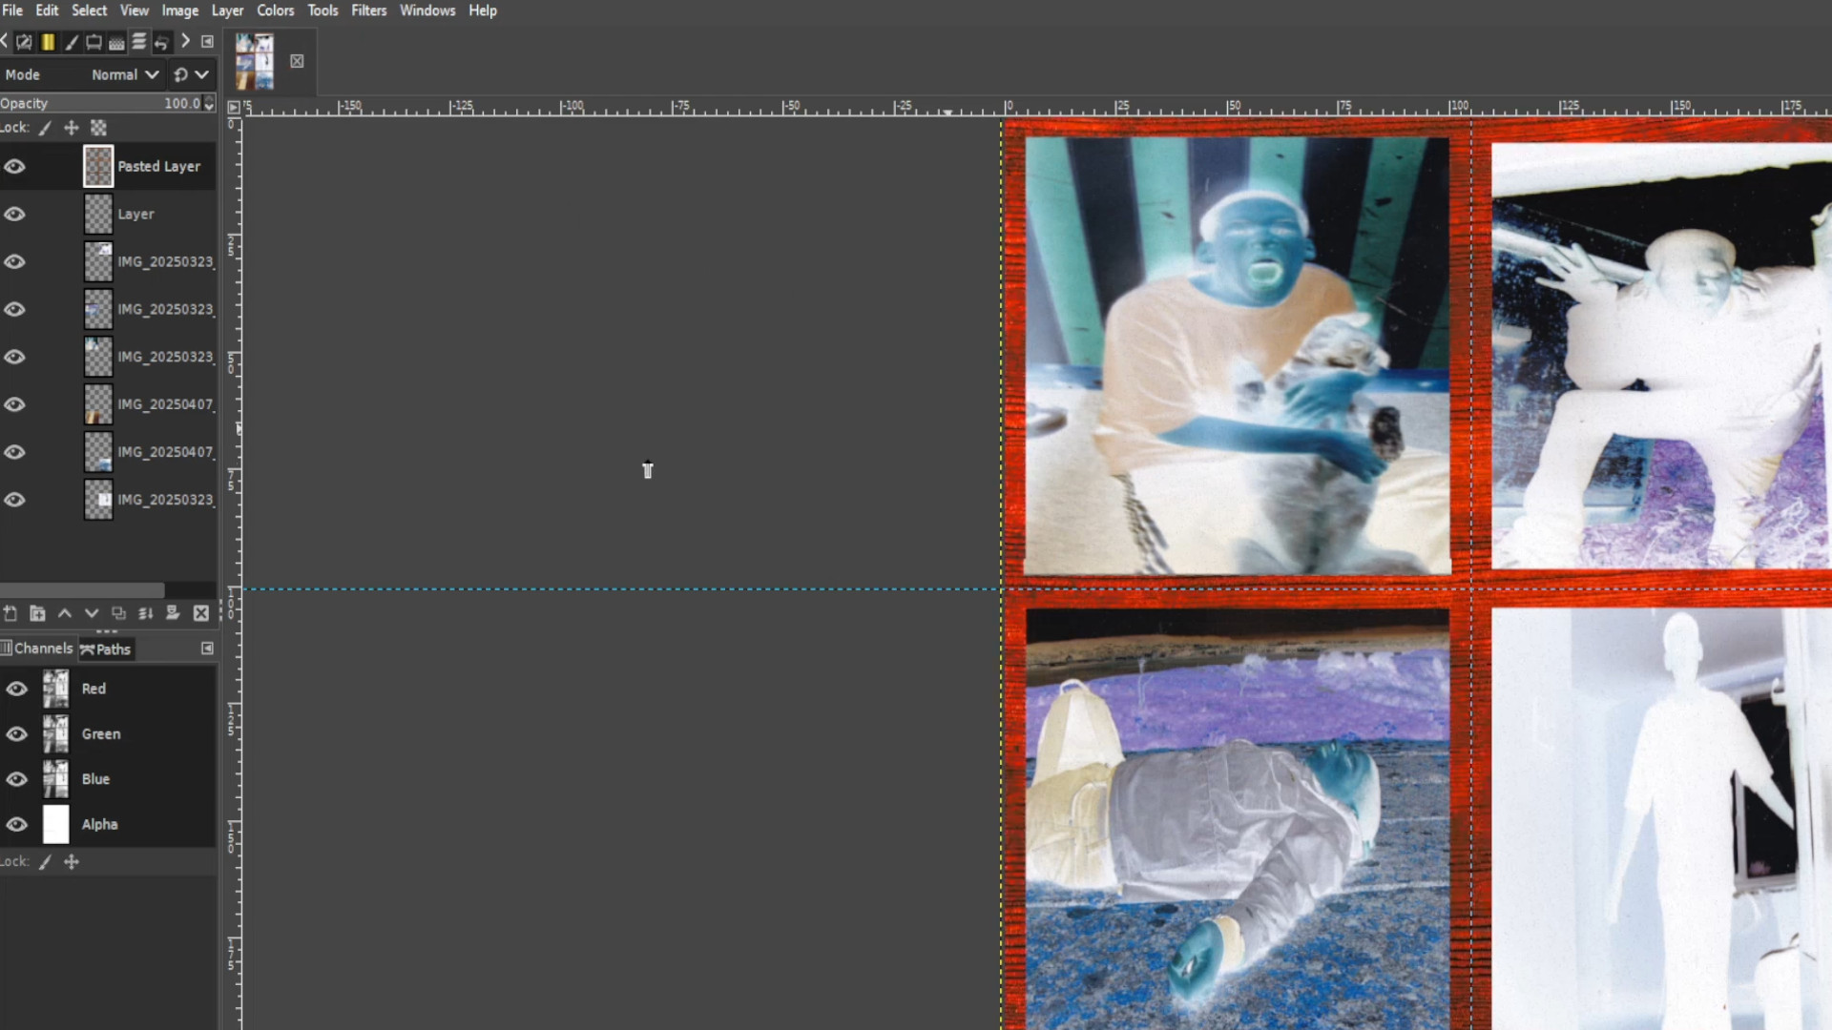Hide the layer named Layer

tap(14, 214)
